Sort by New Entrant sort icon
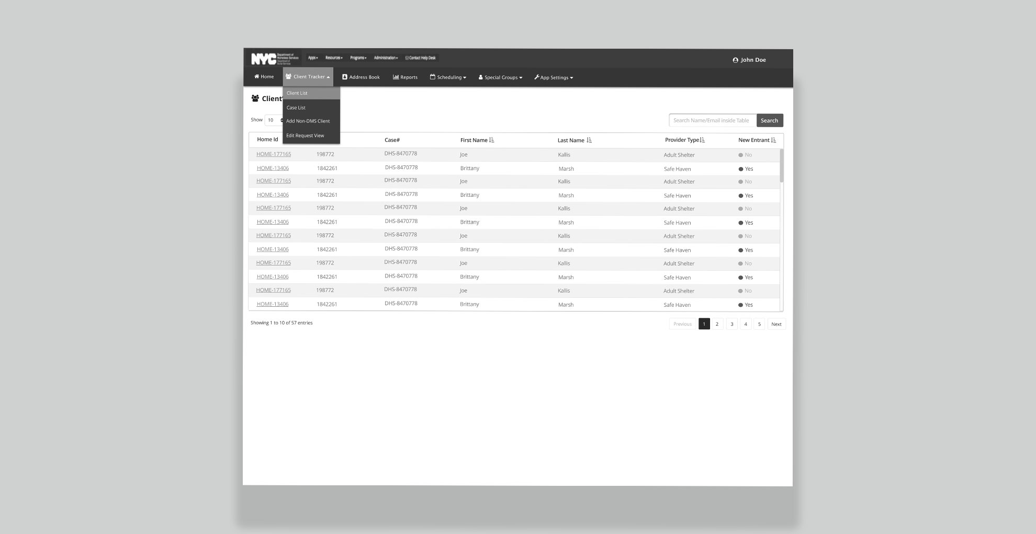The image size is (1036, 534). coord(773,140)
